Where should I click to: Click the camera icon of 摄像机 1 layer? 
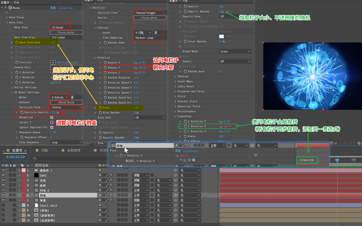(x=36, y=170)
